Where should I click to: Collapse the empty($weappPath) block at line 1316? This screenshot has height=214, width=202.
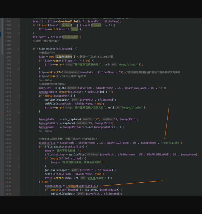click(x=19, y=96)
